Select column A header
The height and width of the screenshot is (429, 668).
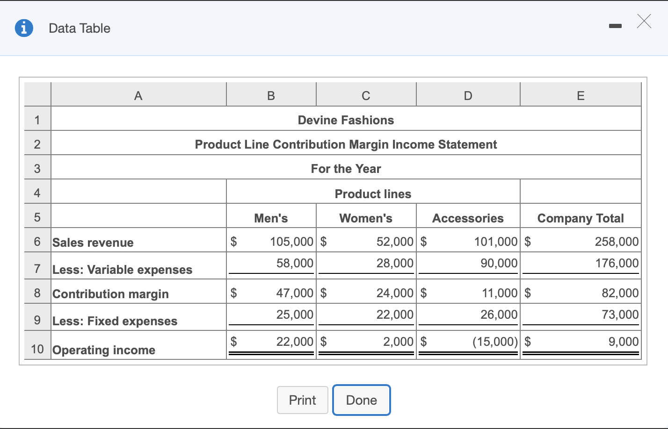pos(138,95)
